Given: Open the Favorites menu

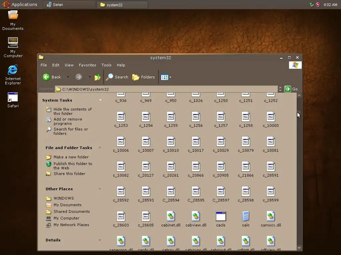Looking at the screenshot, I should [x=88, y=65].
